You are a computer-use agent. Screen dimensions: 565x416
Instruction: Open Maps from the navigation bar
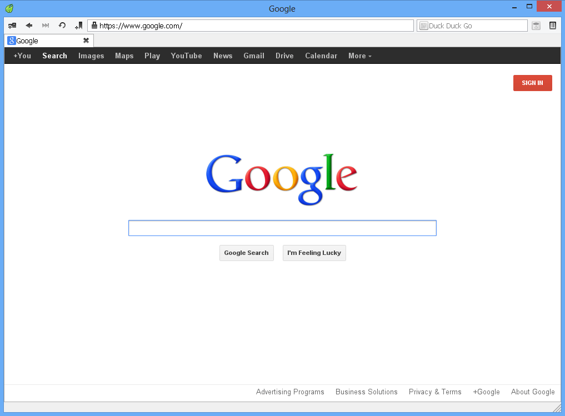click(x=124, y=56)
